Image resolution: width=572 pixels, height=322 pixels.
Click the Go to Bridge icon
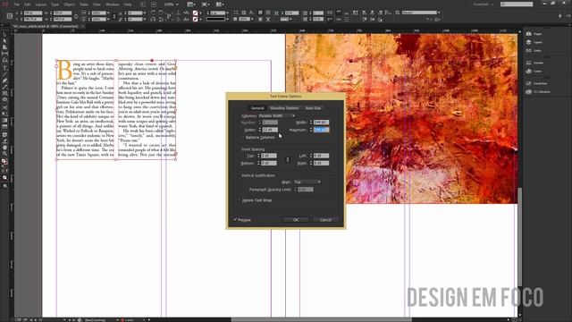pos(143,4)
